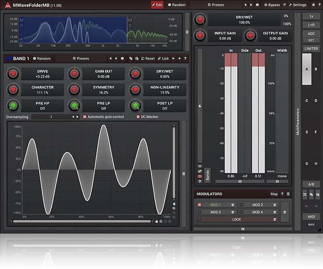
Task: Click the lock icon beside waveform graph
Action: 174,204
